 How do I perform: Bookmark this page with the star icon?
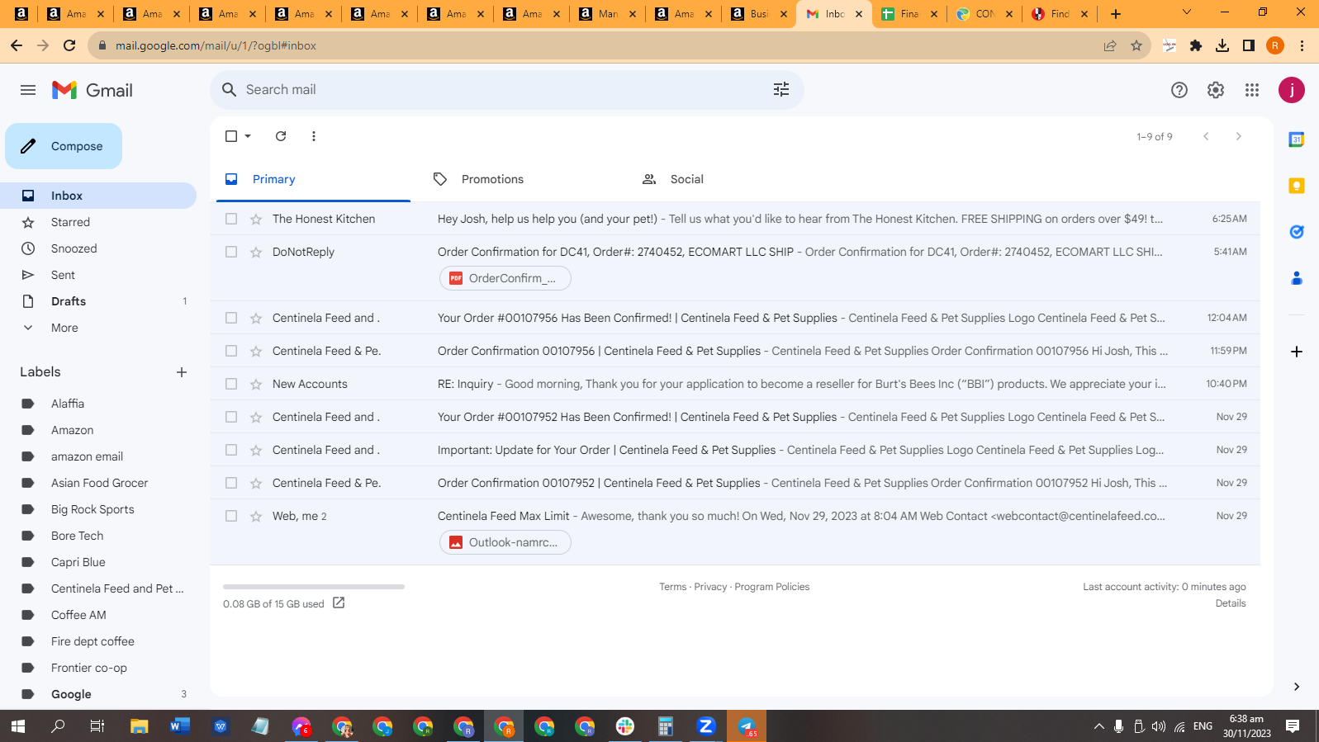coord(1136,45)
